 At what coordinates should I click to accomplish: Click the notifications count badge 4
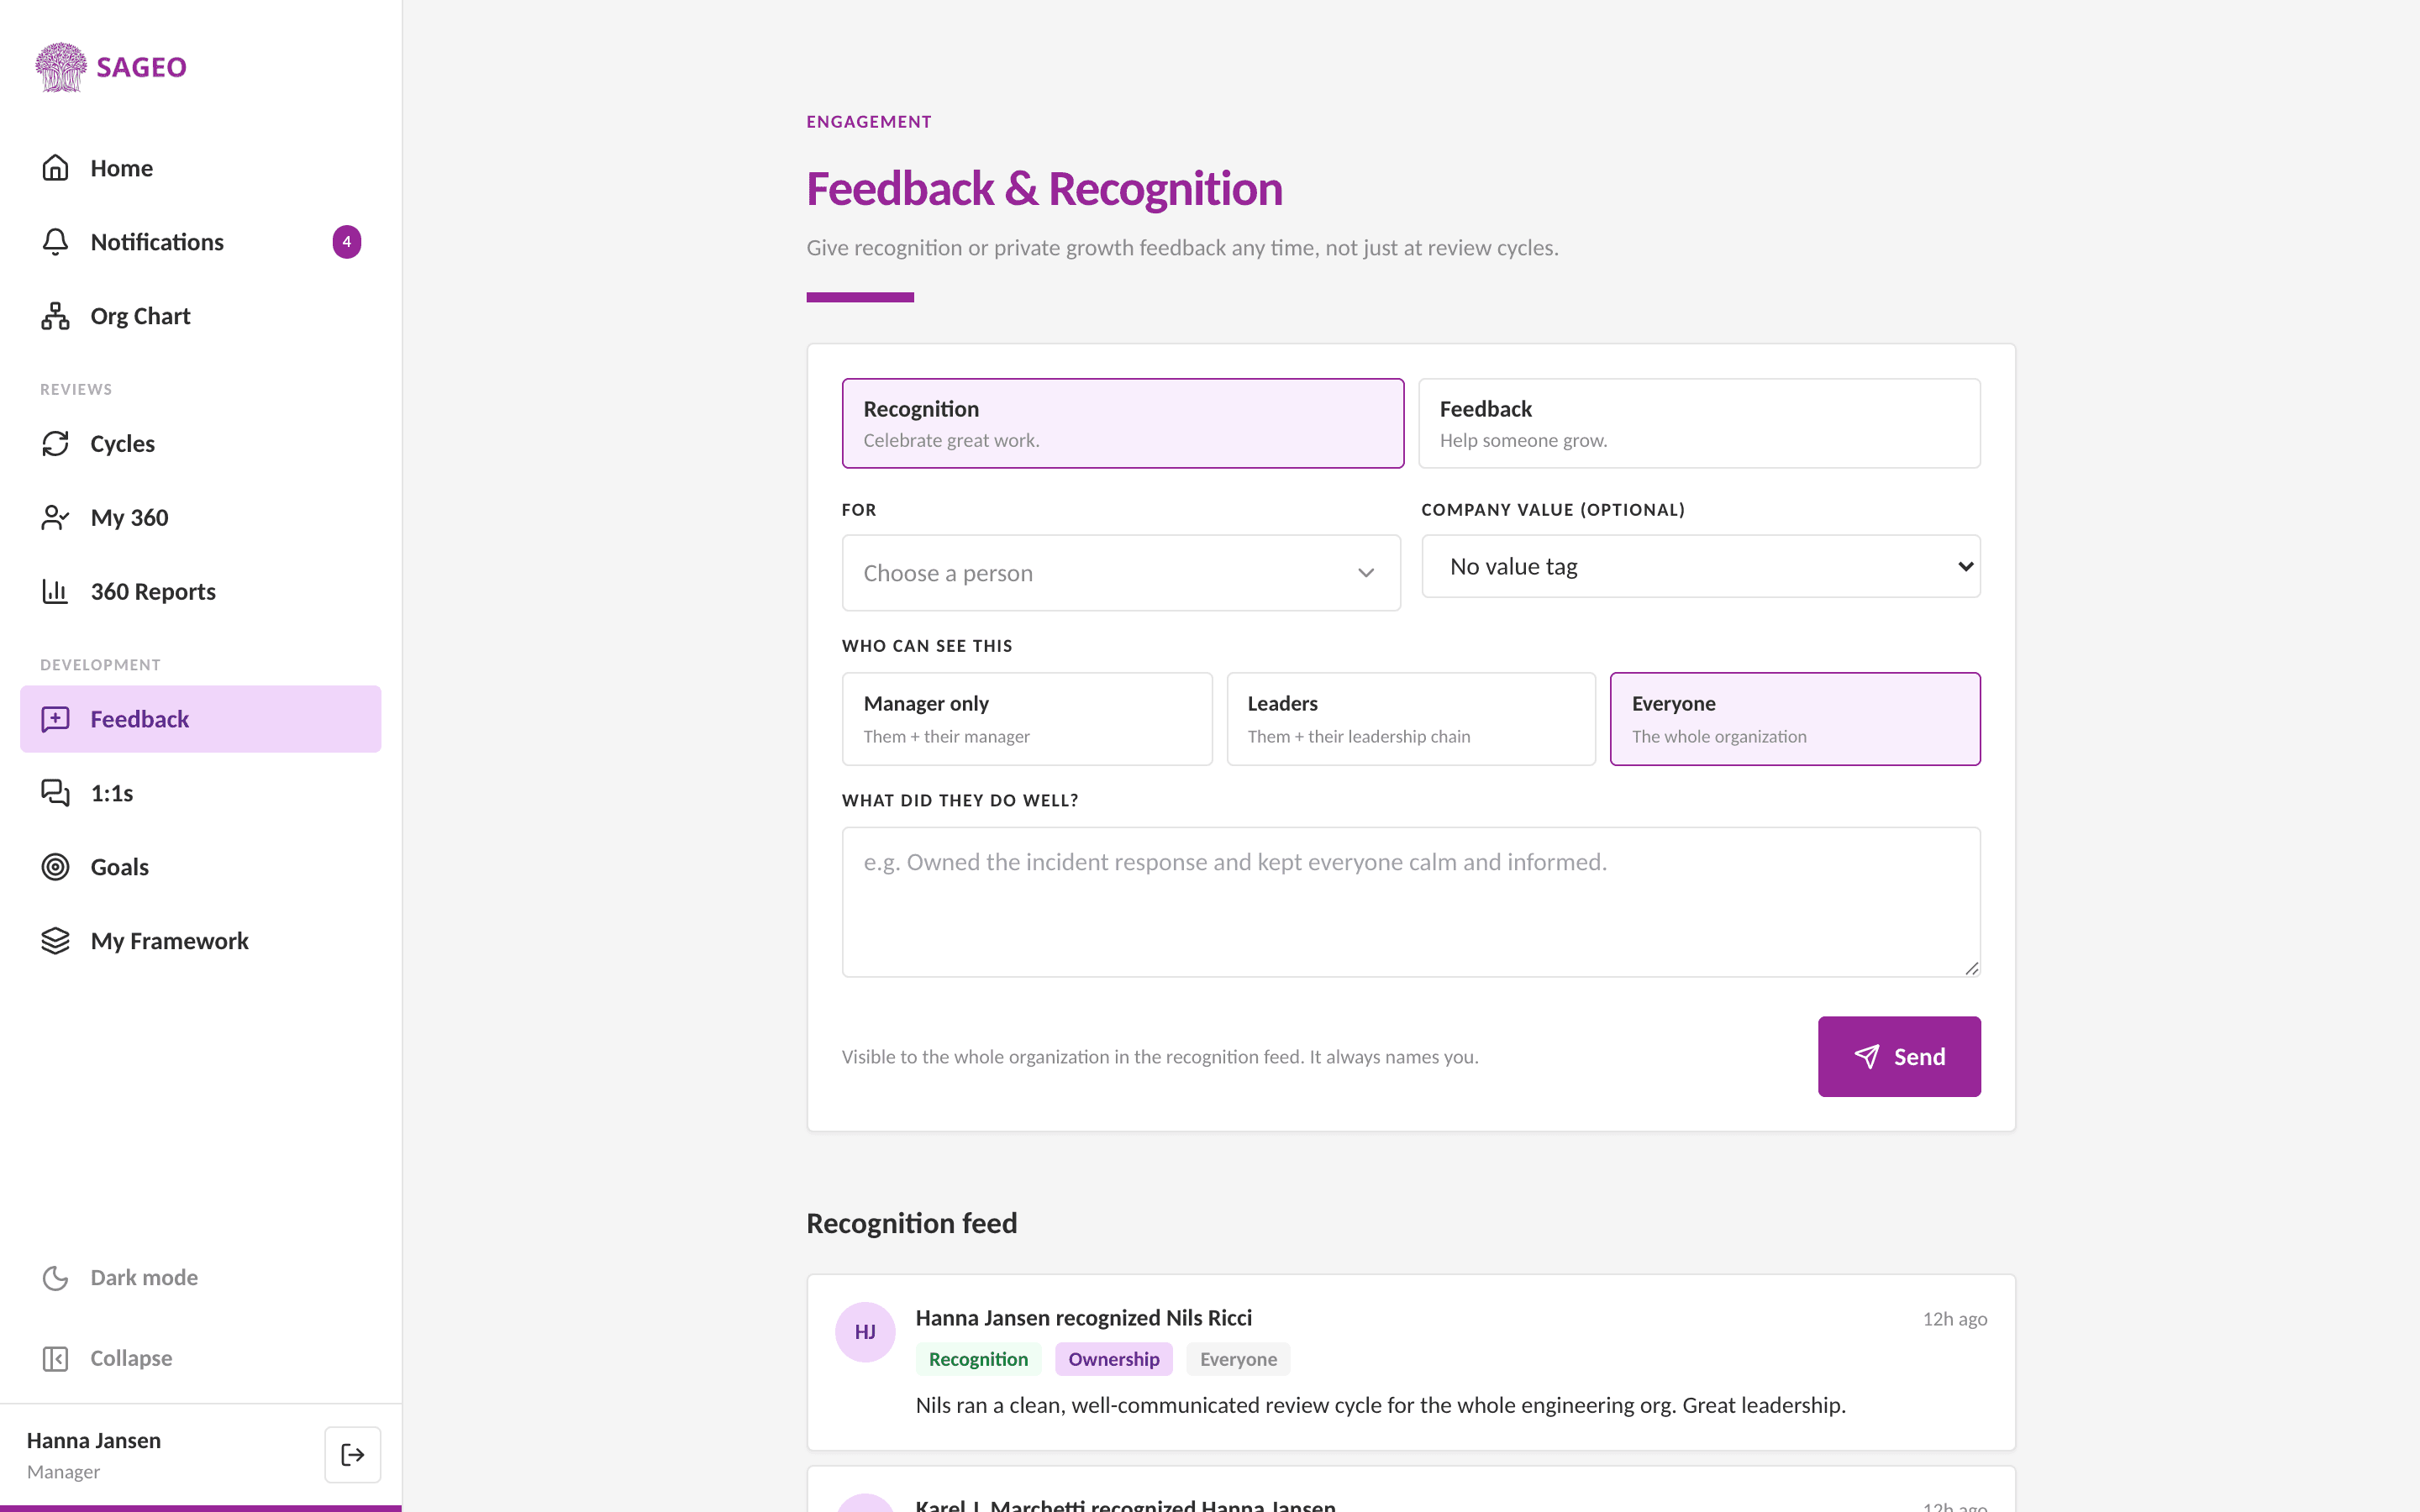click(x=347, y=242)
